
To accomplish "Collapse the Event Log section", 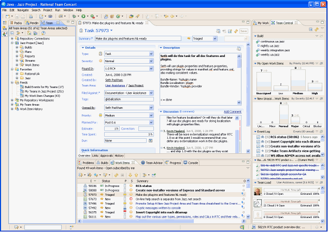I will 255,132.
